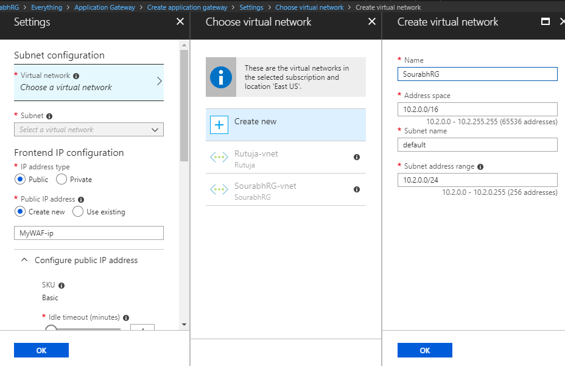Open Choose a virtual network selector
Viewport: 565px width, 366px height.
[x=88, y=81]
